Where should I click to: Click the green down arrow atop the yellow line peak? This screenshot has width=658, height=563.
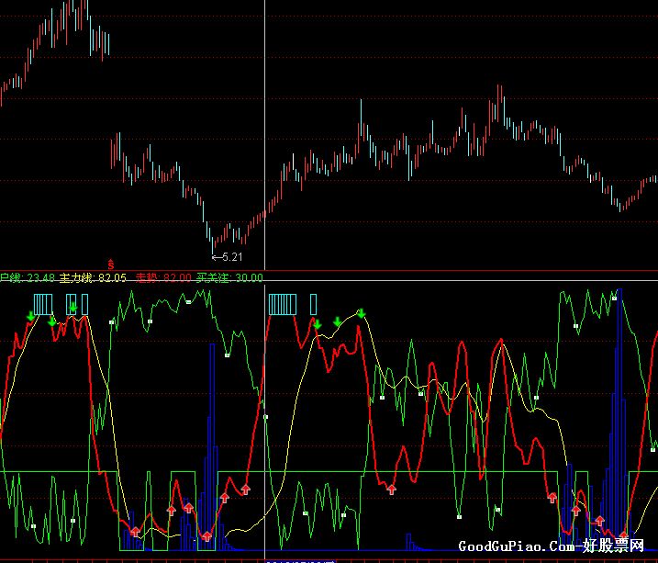362,313
